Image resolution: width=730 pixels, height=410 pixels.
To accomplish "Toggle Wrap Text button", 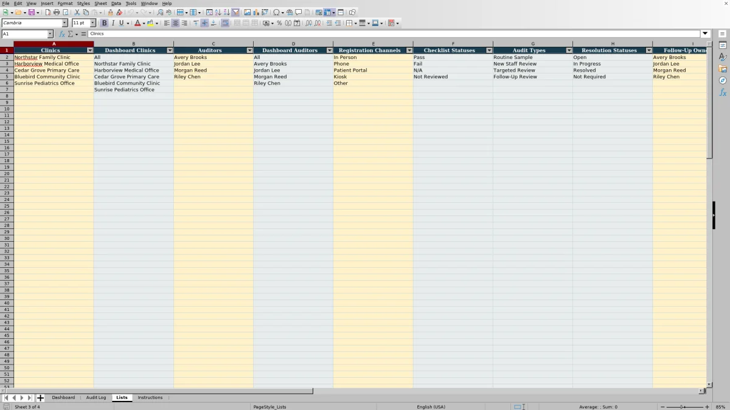I will 225,23.
